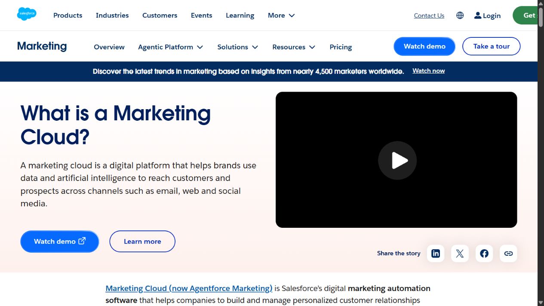
Task: Click the scrollbar up arrow
Action: coord(541,3)
